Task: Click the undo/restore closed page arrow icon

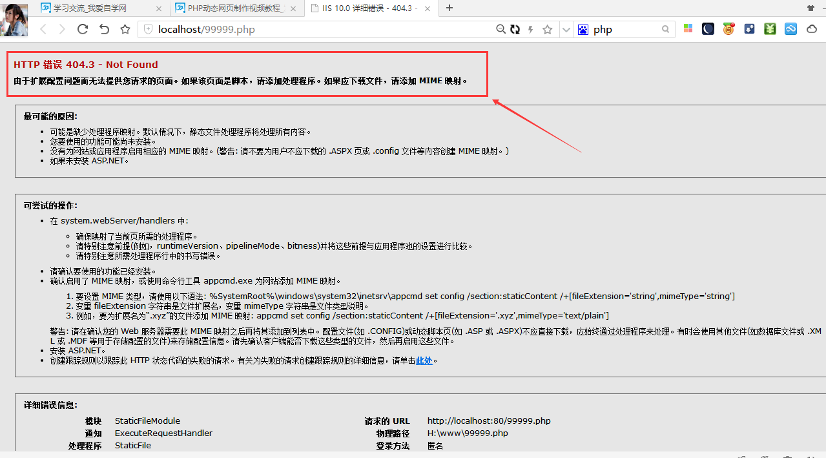Action: (104, 29)
